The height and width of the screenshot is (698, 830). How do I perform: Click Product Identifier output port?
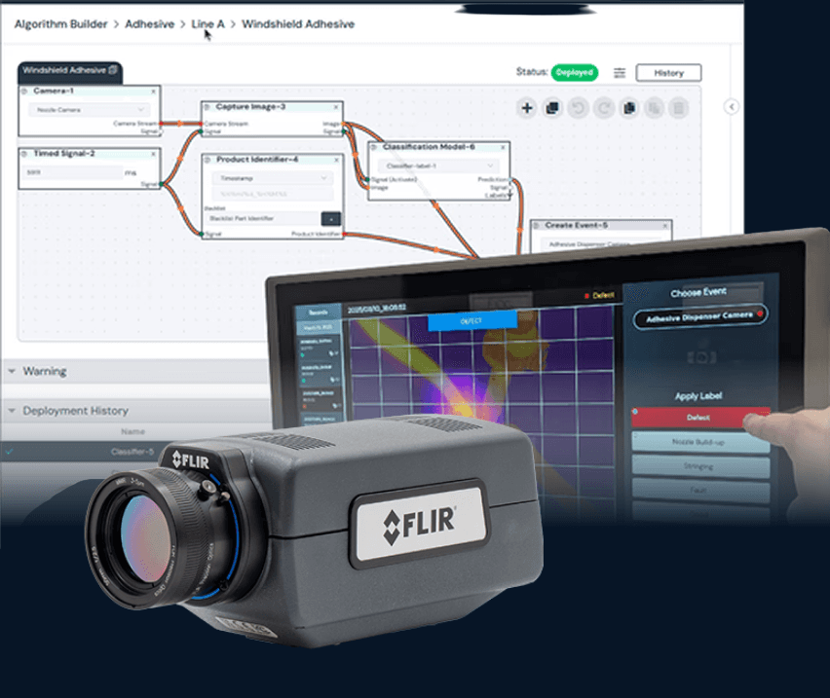pyautogui.click(x=343, y=234)
